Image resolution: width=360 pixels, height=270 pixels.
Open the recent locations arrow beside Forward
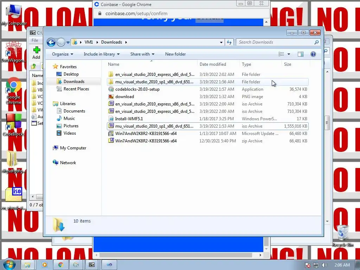point(68,43)
